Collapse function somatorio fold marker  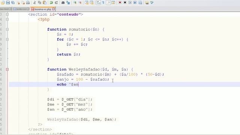7,29
